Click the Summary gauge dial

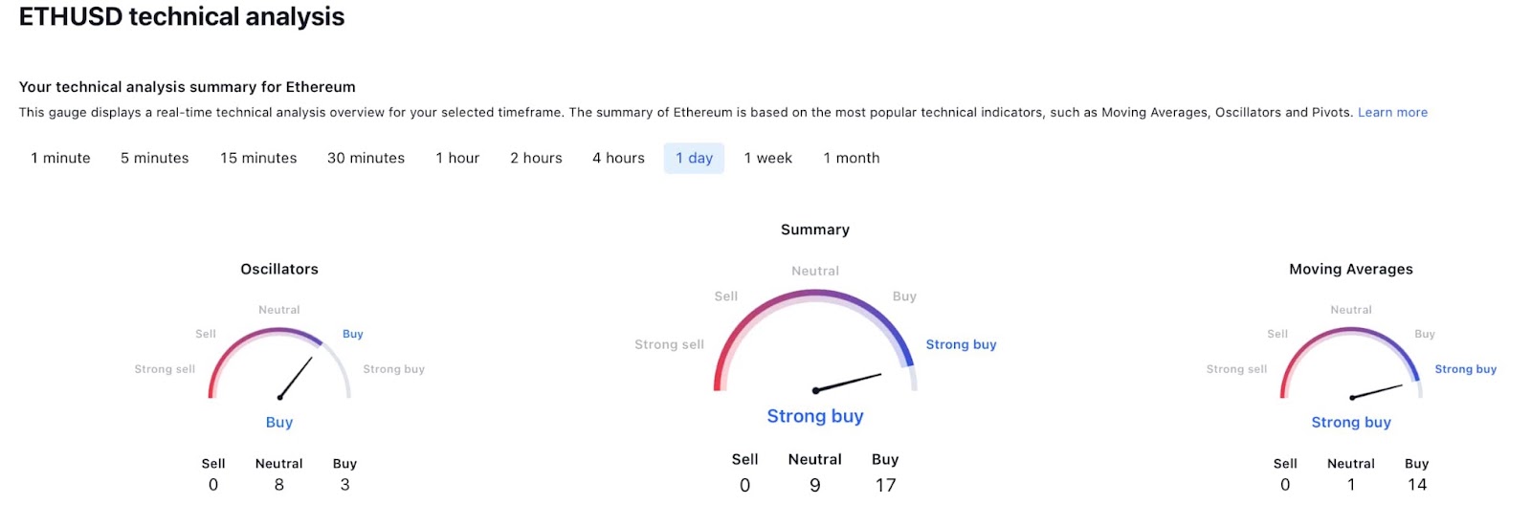tap(815, 341)
